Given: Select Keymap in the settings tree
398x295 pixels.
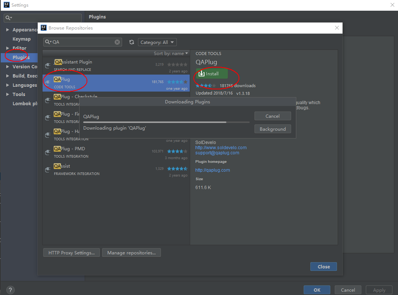Looking at the screenshot, I should 21,39.
